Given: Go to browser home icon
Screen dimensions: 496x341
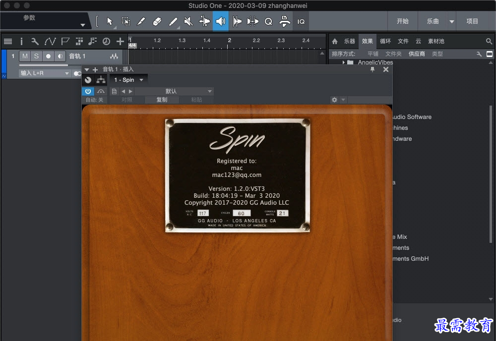Looking at the screenshot, I should pyautogui.click(x=335, y=41).
